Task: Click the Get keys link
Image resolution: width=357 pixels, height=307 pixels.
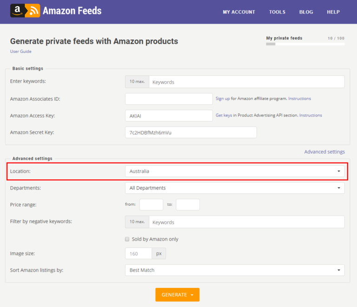Action: pos(224,115)
